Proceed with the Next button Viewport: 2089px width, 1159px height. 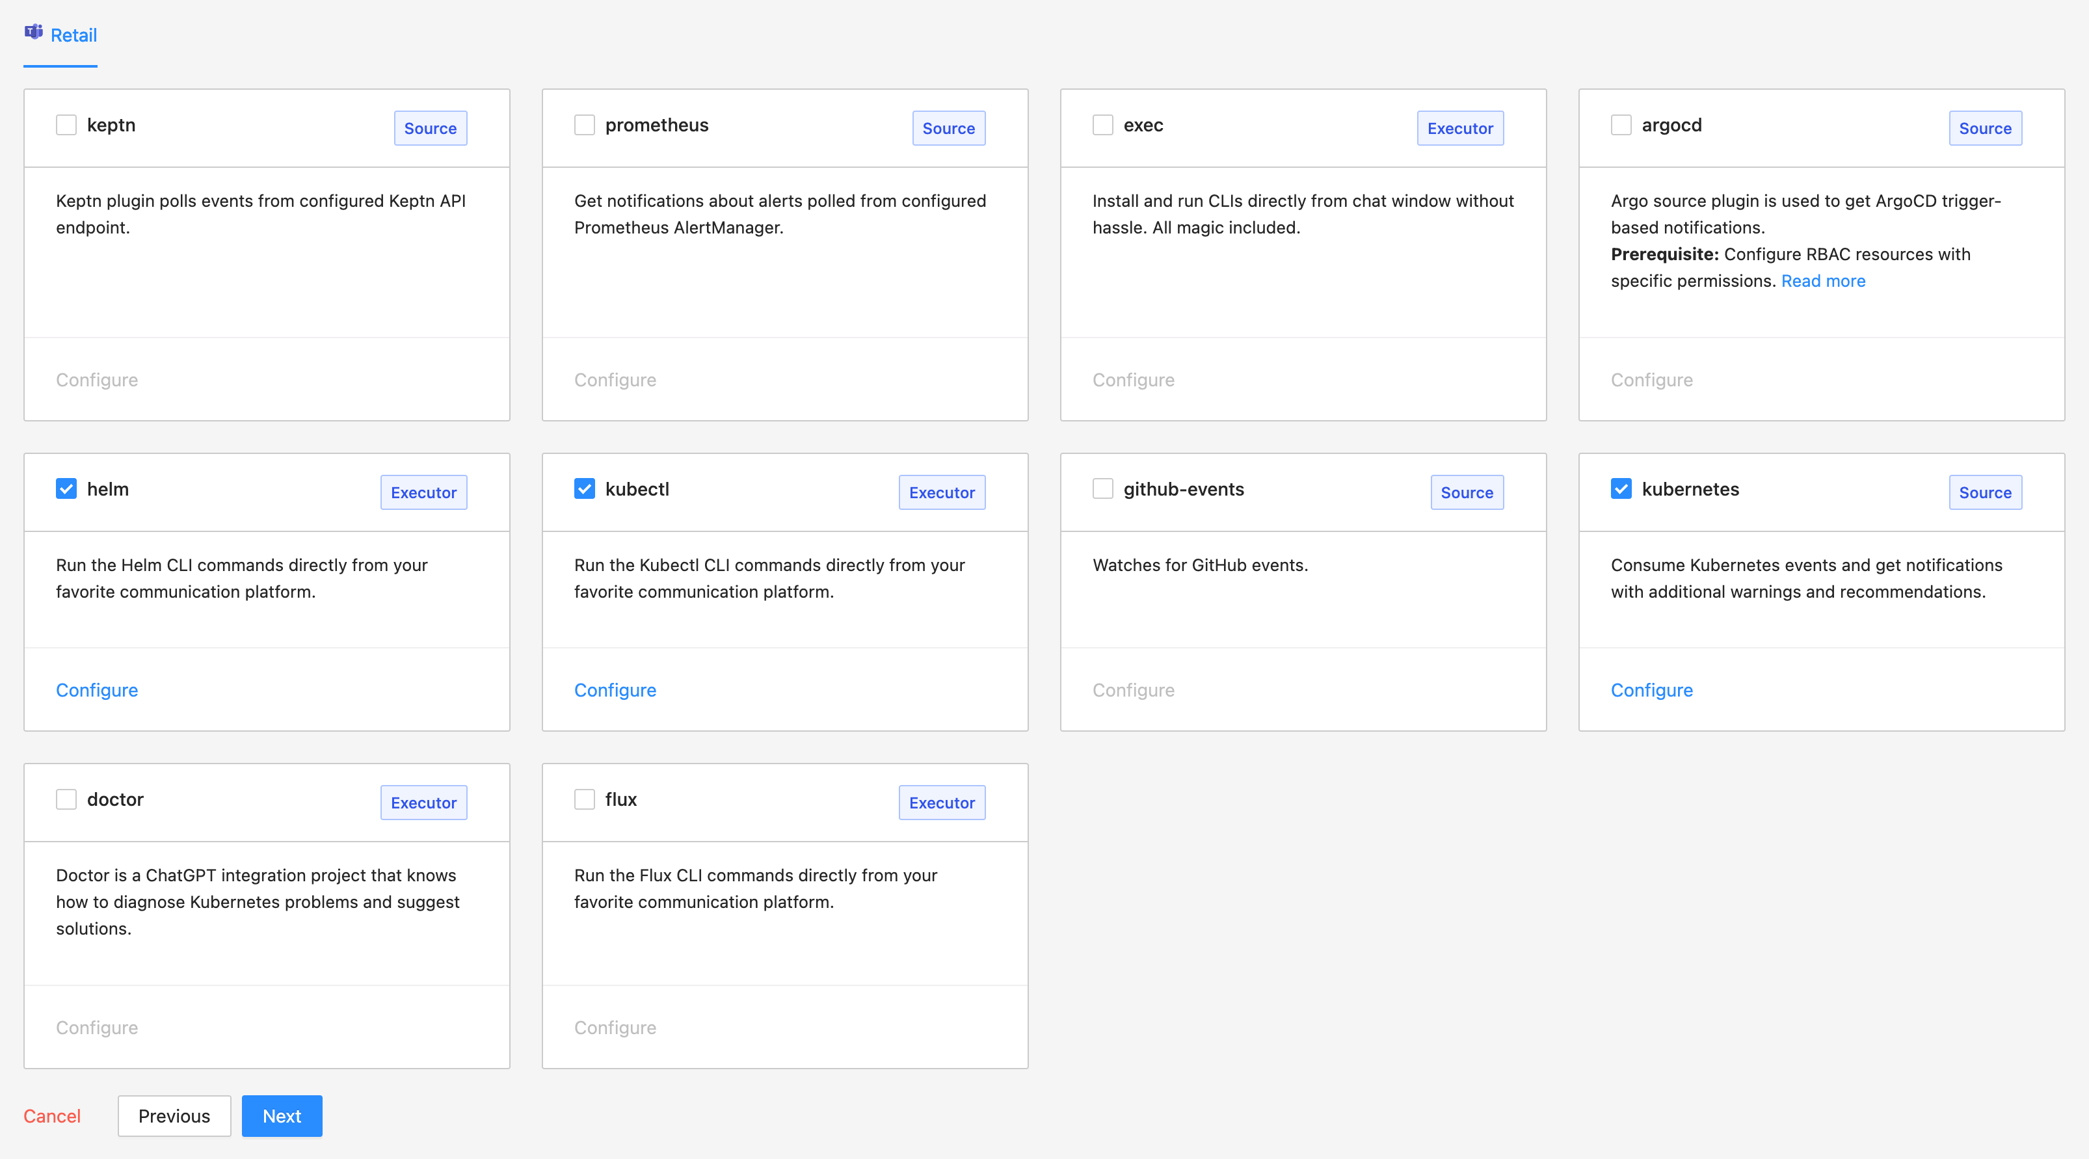tap(282, 1116)
